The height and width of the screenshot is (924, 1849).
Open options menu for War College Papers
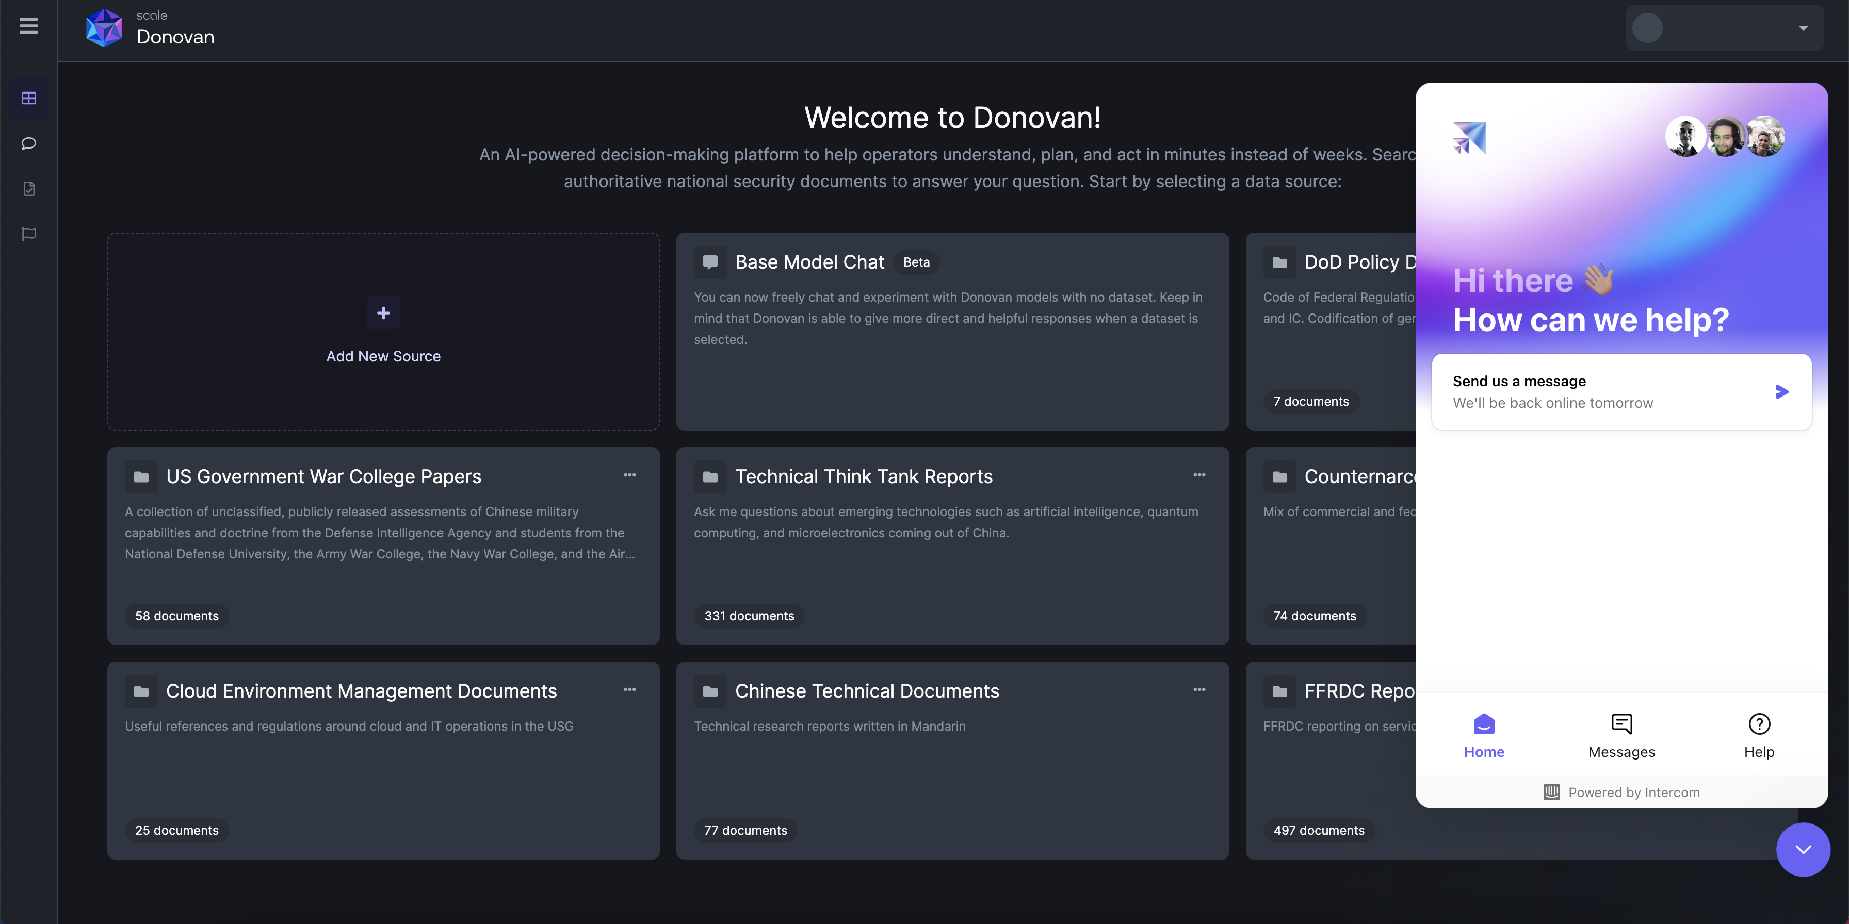pos(629,475)
